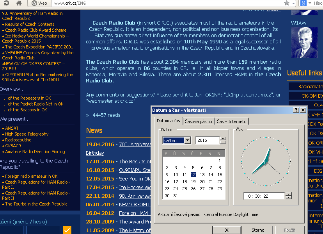Open Ice Hockey World Championship sidebar link
The height and width of the screenshot is (234, 323).
[35, 38]
